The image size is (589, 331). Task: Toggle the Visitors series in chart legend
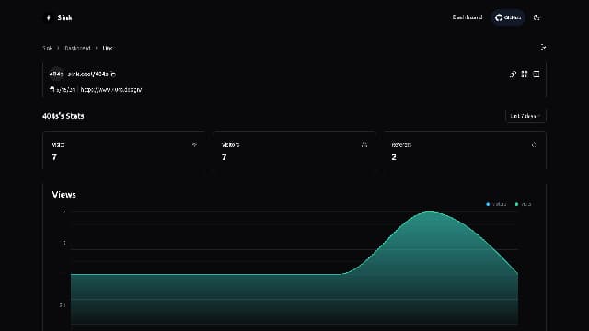496,204
